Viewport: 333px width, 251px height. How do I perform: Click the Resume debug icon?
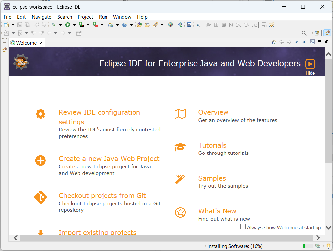209,25
